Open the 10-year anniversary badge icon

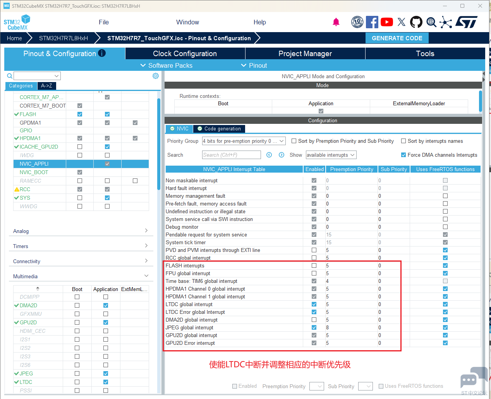point(357,22)
